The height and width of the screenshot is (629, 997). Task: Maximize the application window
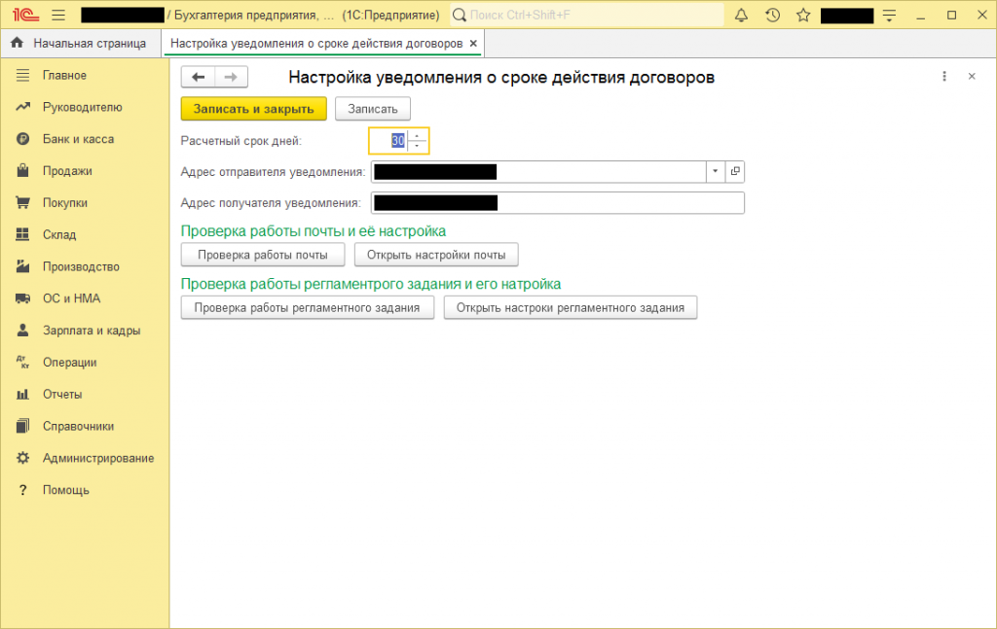[952, 16]
